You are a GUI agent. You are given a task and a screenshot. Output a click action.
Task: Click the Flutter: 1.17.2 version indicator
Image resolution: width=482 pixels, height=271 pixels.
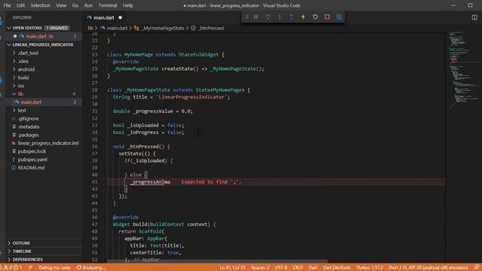coord(370,268)
